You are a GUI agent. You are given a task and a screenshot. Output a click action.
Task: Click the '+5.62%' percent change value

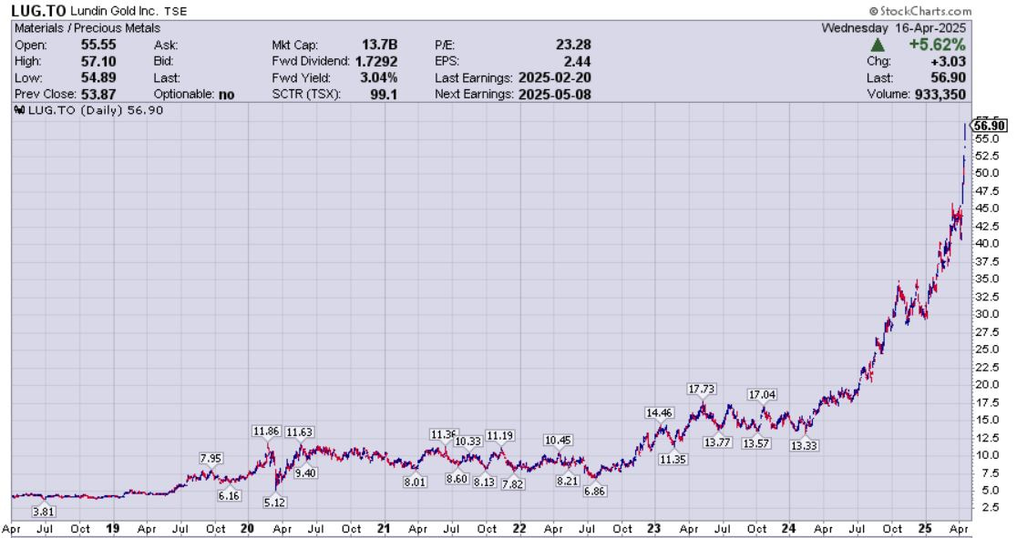[x=937, y=45]
